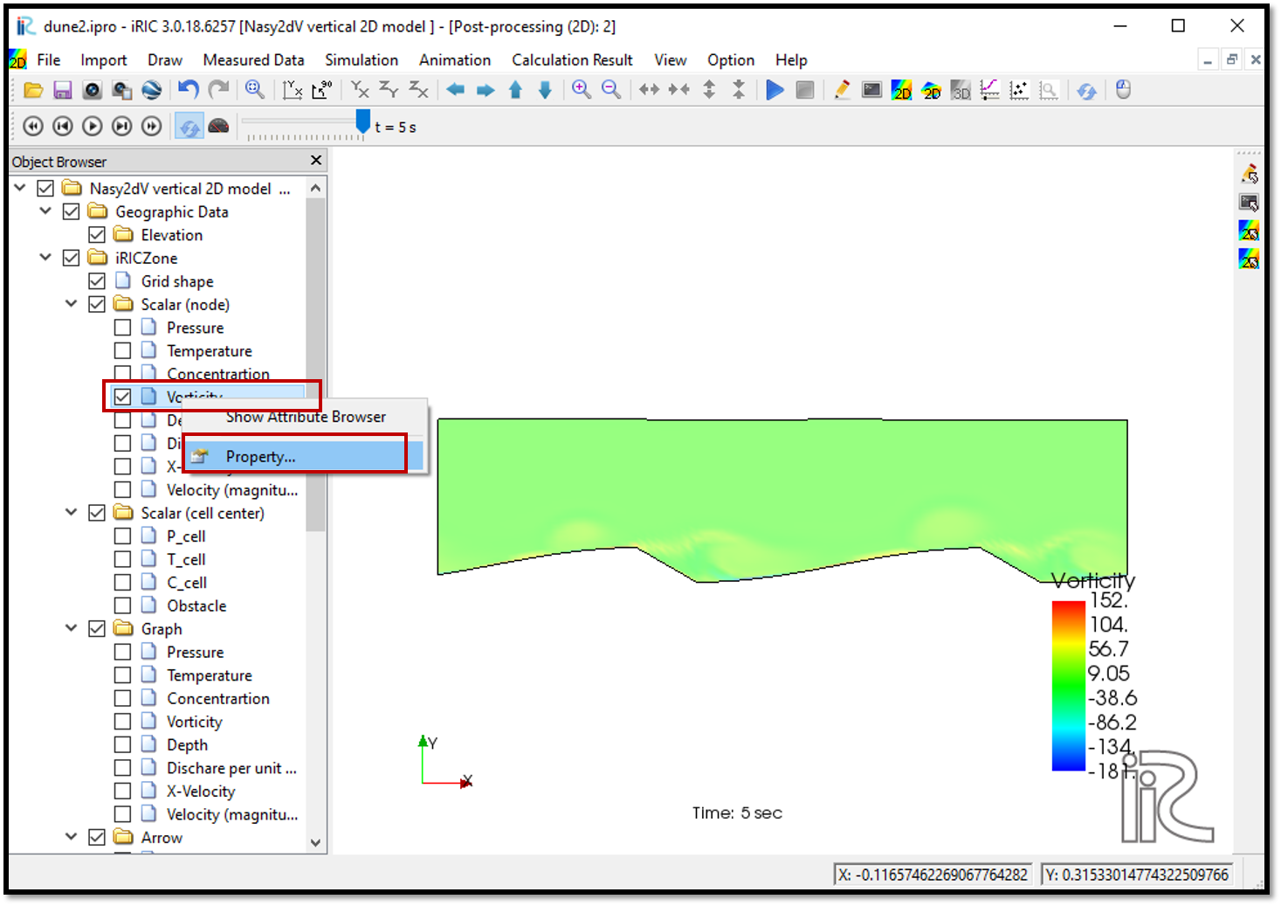Select the Dischare per unit tree item
Viewport: 1281px width, 906px height.
(231, 768)
